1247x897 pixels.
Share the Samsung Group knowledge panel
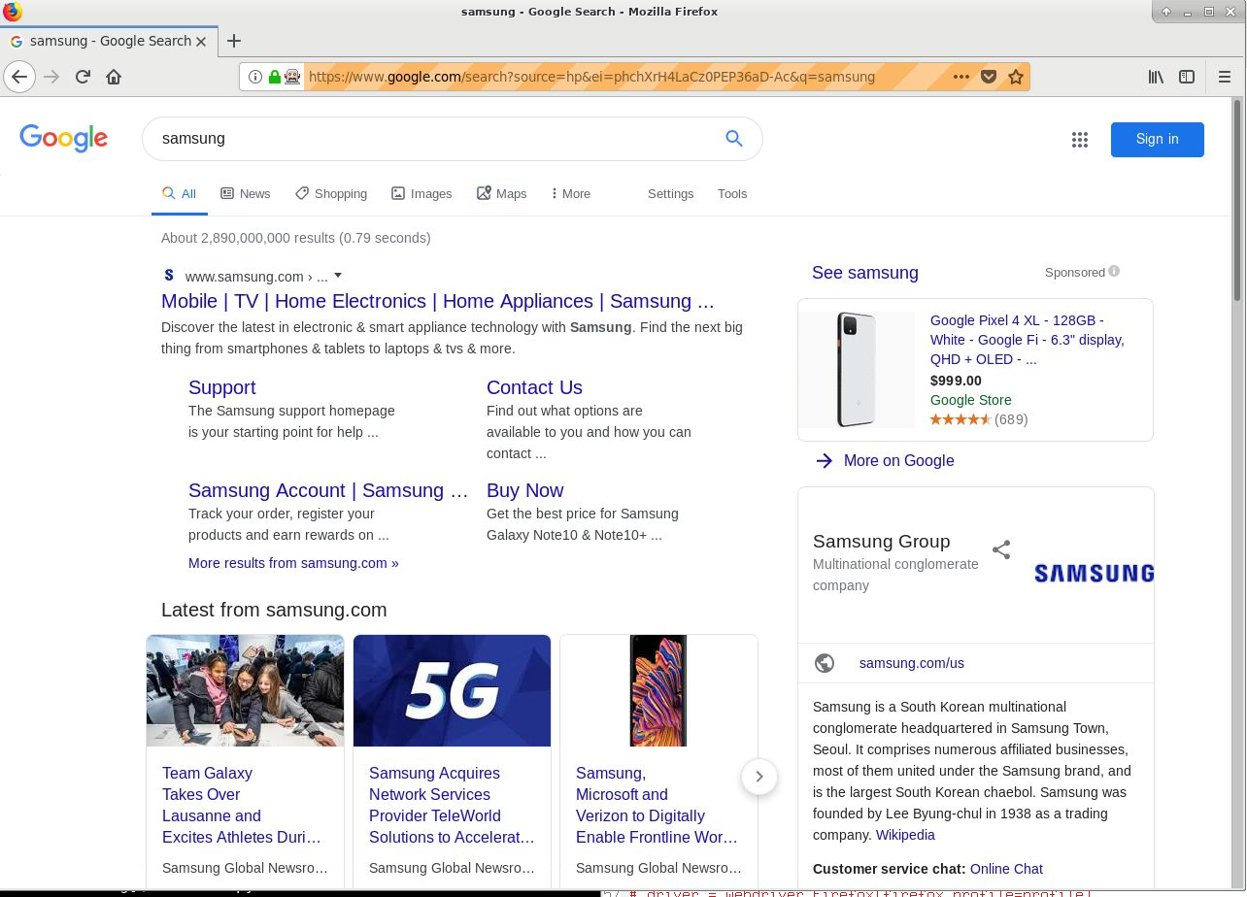click(x=1001, y=550)
